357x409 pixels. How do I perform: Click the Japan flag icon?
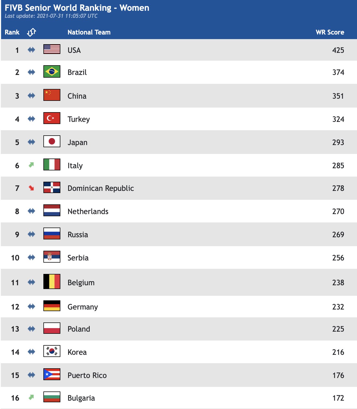[x=52, y=141]
